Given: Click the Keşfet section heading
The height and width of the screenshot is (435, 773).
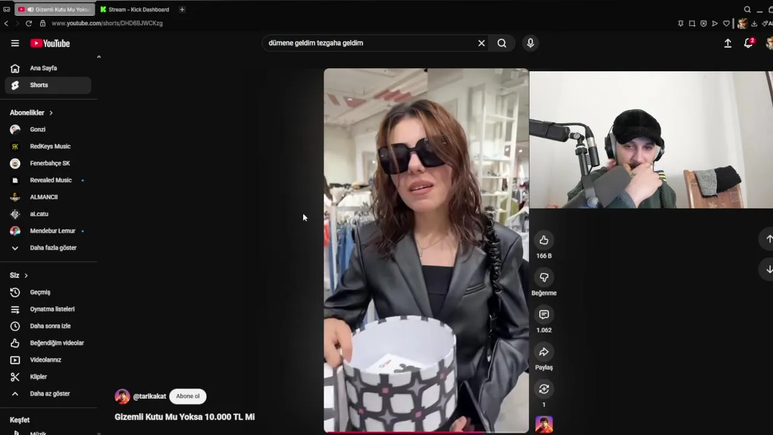Looking at the screenshot, I should [20, 420].
